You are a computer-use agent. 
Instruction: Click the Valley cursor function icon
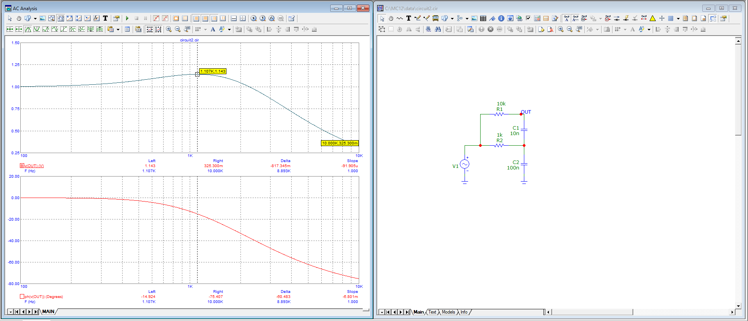pos(37,29)
